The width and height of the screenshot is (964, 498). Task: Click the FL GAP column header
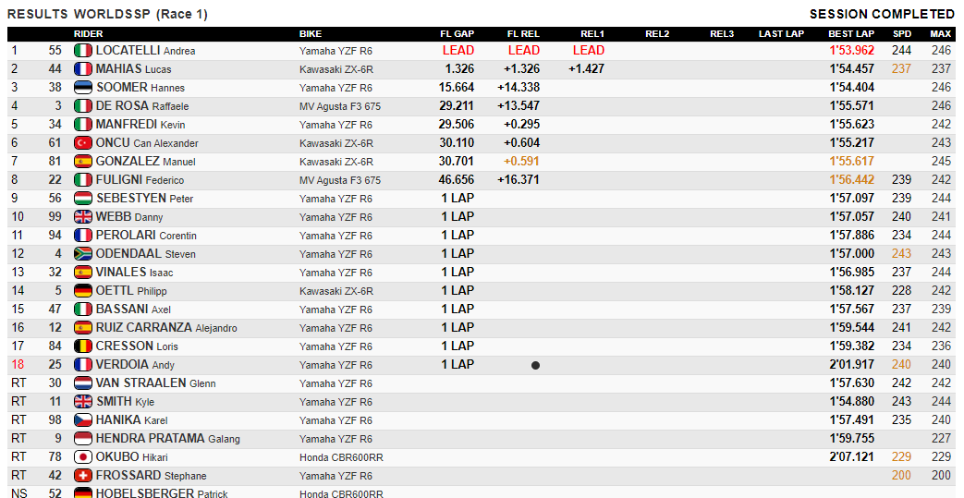tap(457, 34)
